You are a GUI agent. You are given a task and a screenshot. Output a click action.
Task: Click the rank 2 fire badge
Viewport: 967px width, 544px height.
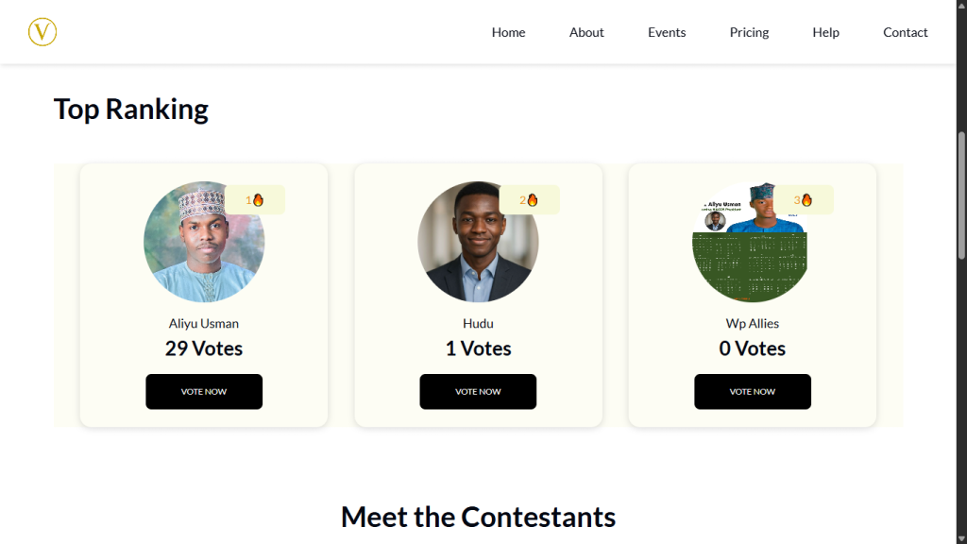[529, 200]
